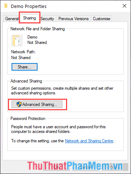
Task: Click the UAC shield icon on Advanced Sharing
Action: click(19, 104)
